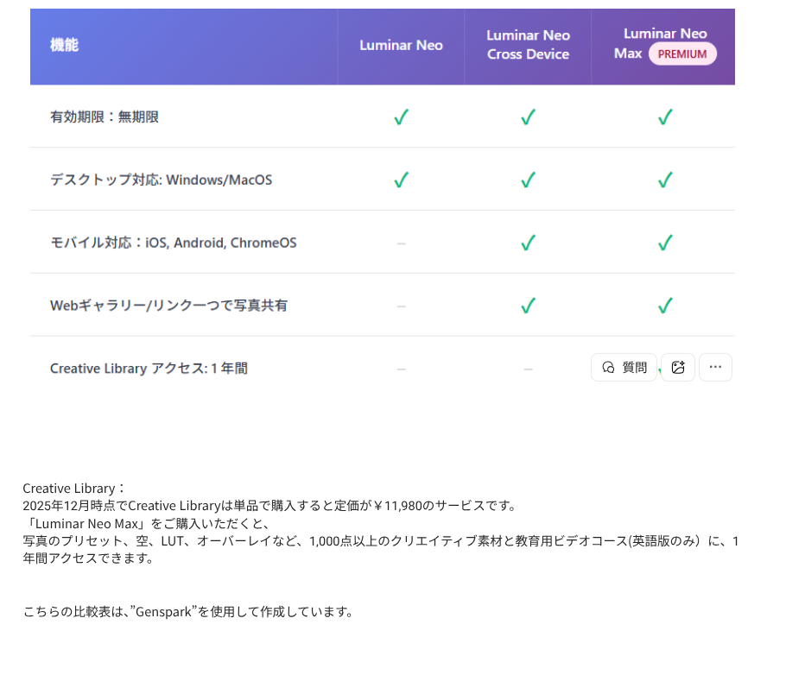Screen dimensions: 805x675
Task: Click the Creative Library アクセス row label
Action: 149,369
